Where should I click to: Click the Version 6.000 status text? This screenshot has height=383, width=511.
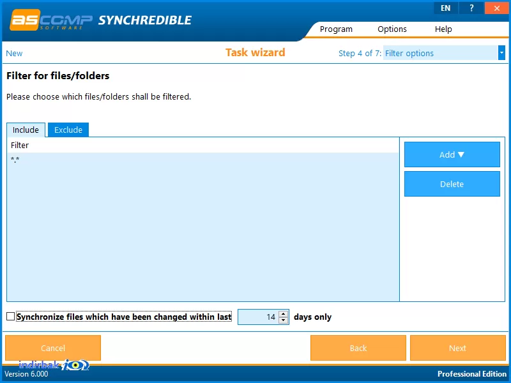click(26, 374)
